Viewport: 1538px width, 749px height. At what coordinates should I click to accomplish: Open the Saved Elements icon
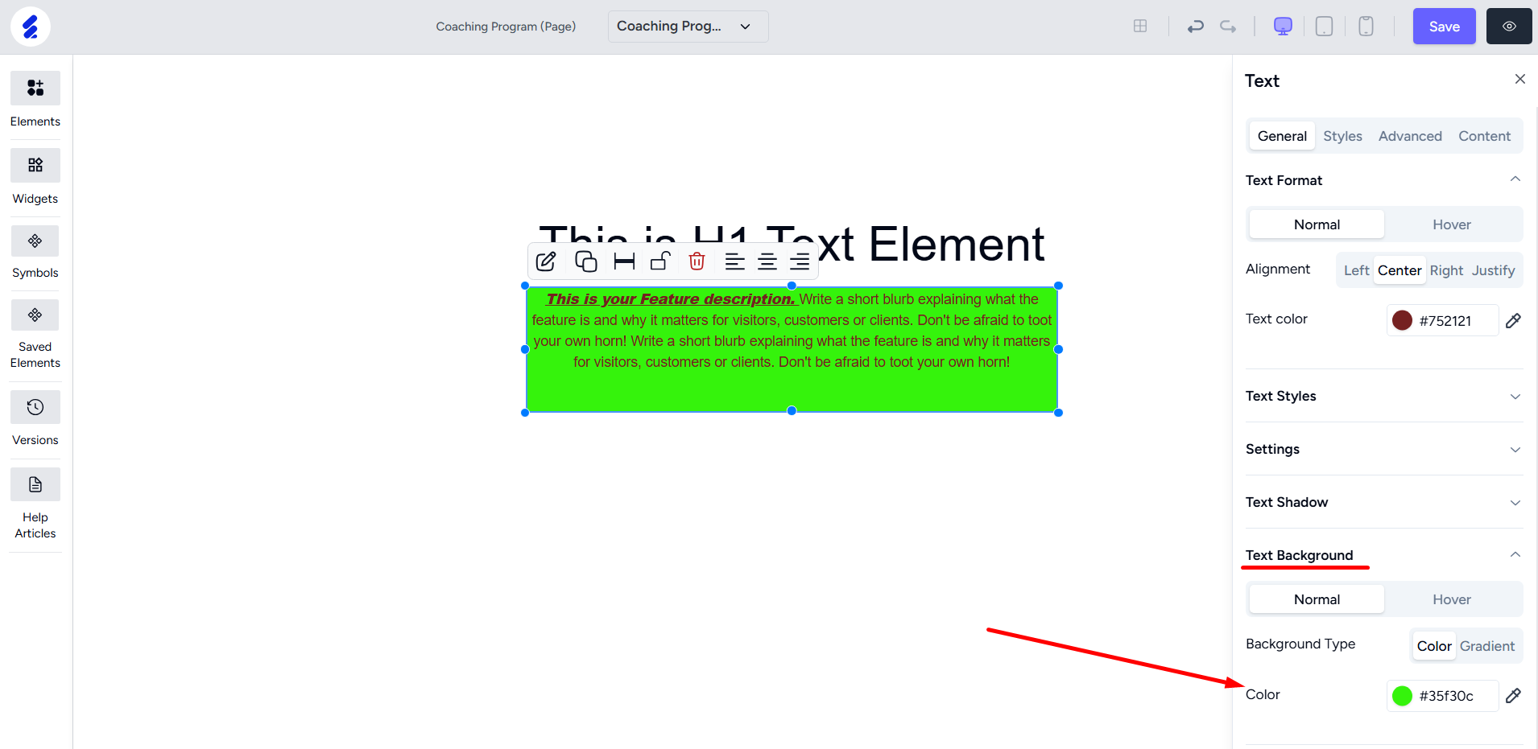point(35,315)
